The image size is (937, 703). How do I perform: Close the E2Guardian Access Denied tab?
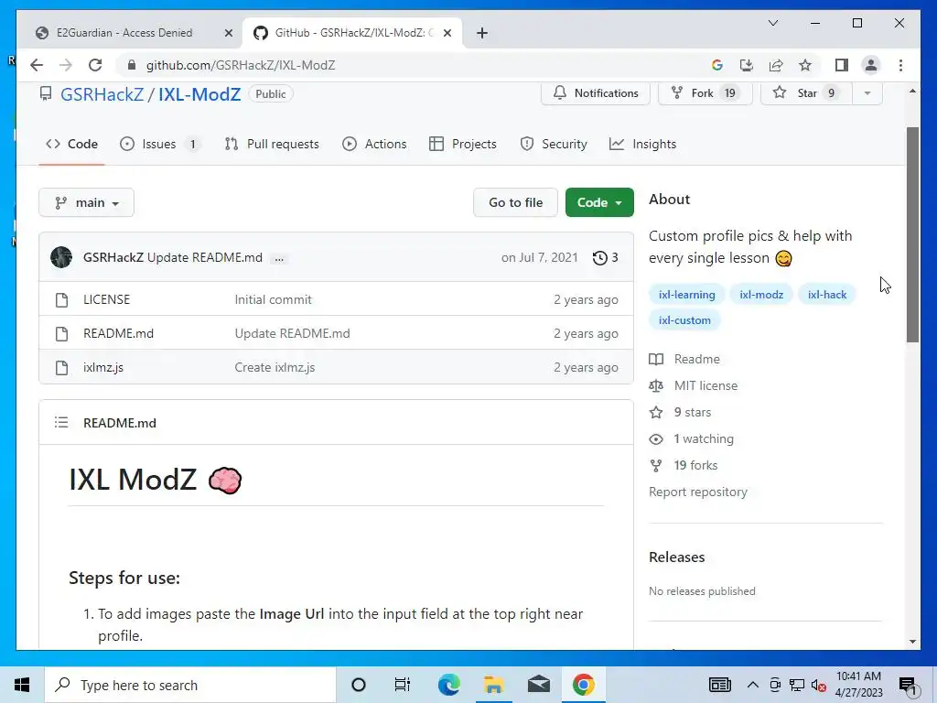coord(228,33)
